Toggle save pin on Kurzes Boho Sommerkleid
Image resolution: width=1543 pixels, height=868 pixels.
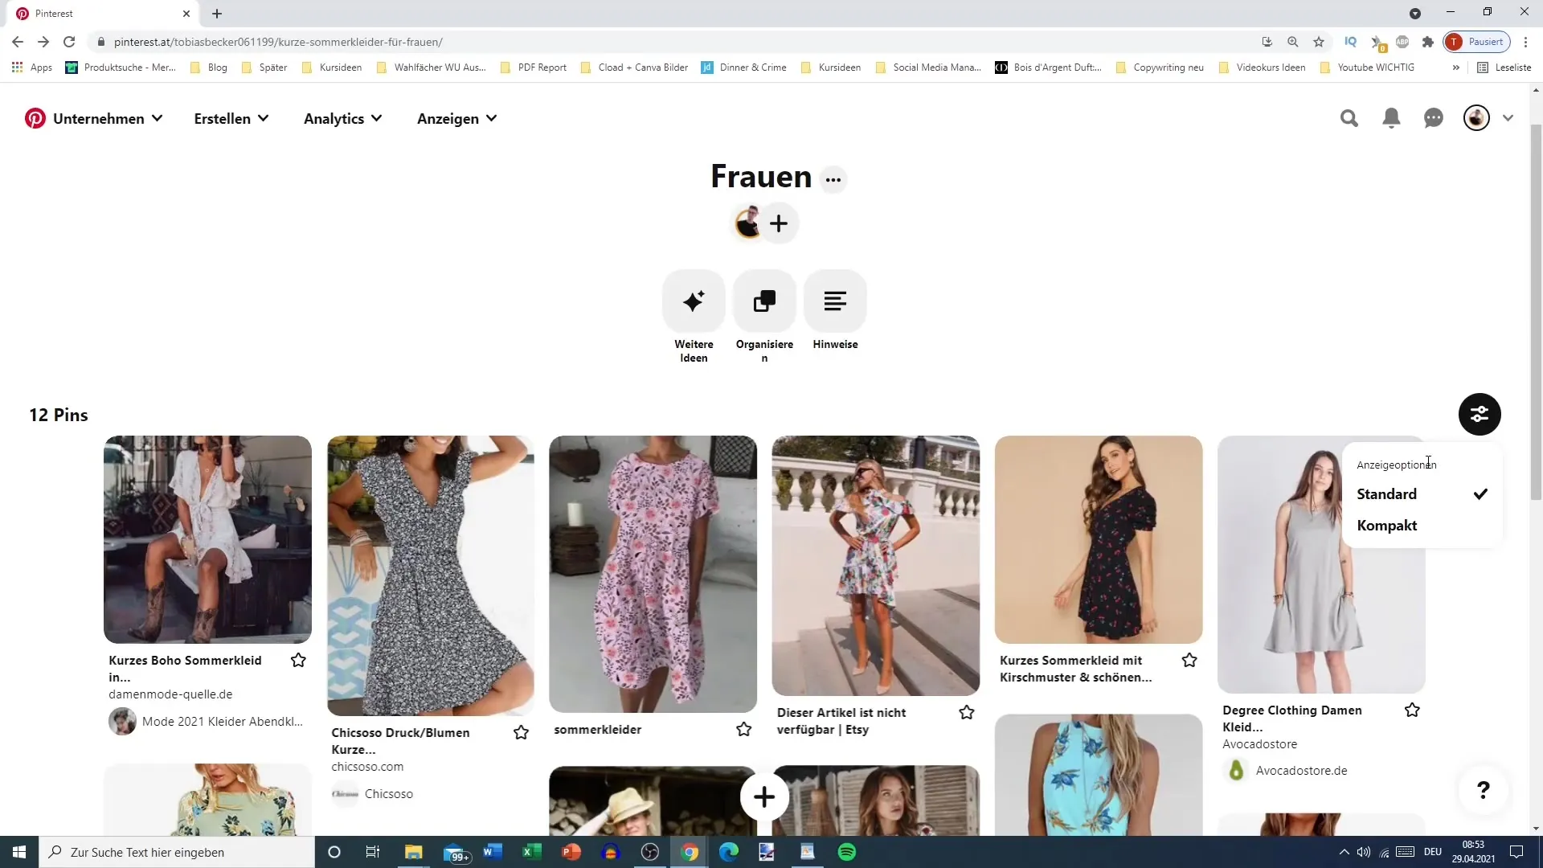[x=298, y=659]
